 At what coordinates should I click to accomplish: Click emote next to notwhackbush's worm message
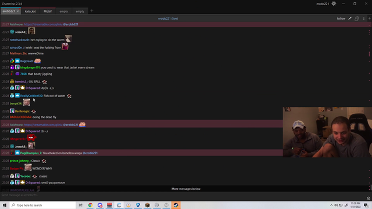click(x=69, y=39)
